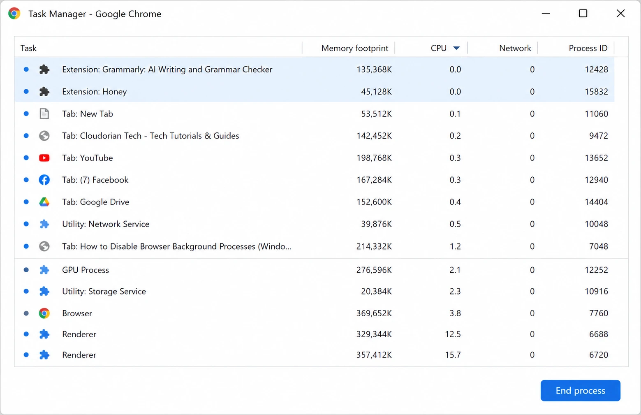Click memory value 198,768K for YouTube

point(374,158)
